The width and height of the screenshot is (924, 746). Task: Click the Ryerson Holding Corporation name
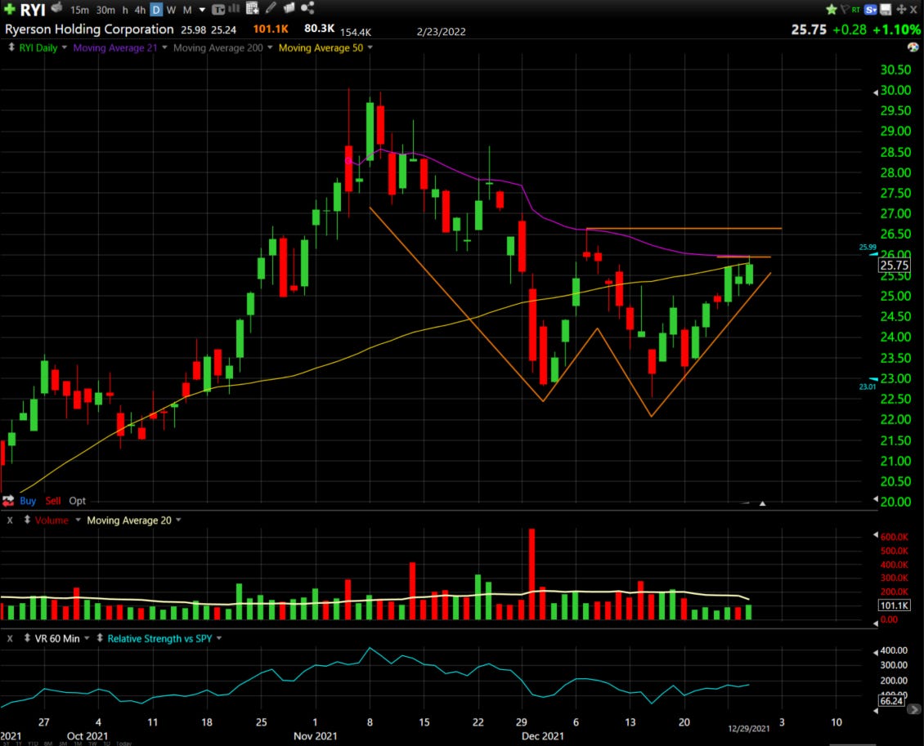tap(89, 29)
